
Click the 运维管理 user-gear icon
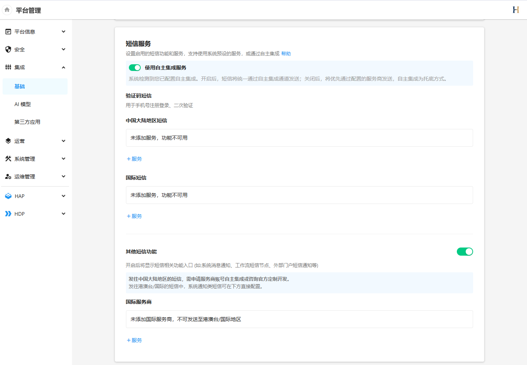(x=8, y=177)
